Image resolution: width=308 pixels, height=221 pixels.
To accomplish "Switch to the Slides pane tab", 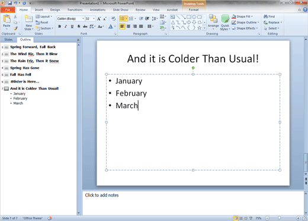I will point(8,39).
